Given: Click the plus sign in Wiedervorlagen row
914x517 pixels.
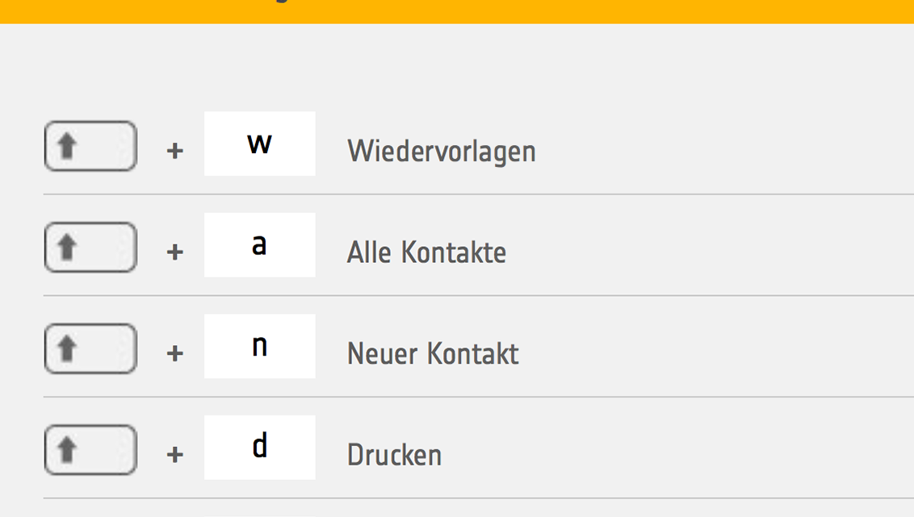Looking at the screenshot, I should click(x=175, y=152).
